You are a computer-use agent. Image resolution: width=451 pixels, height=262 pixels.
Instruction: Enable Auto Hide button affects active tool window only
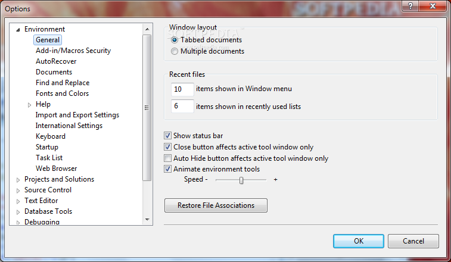[x=167, y=158]
